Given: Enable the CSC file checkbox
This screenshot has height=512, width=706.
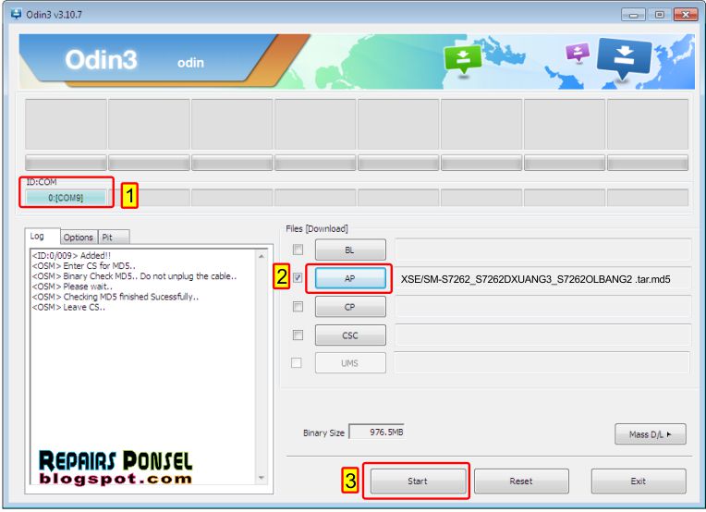Looking at the screenshot, I should click(x=298, y=335).
